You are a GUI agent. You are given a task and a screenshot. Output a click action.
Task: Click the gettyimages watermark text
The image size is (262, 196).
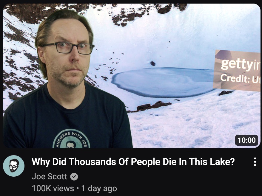click(240, 65)
